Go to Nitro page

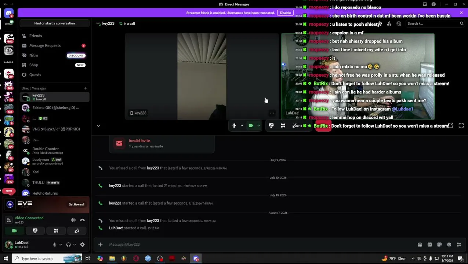click(54, 55)
